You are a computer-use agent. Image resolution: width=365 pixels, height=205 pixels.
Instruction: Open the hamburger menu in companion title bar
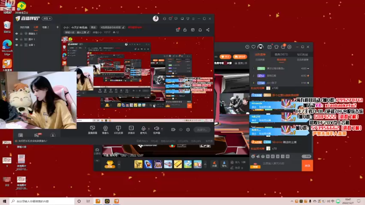point(193,19)
